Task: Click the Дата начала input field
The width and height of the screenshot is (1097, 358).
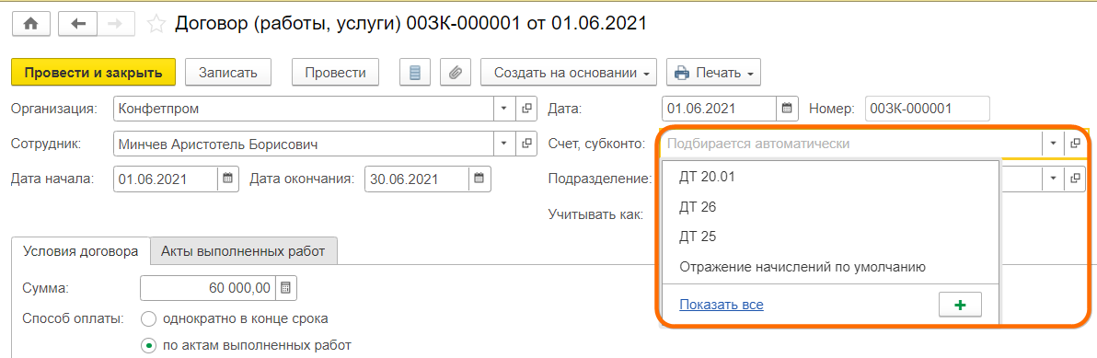Action: click(x=165, y=178)
